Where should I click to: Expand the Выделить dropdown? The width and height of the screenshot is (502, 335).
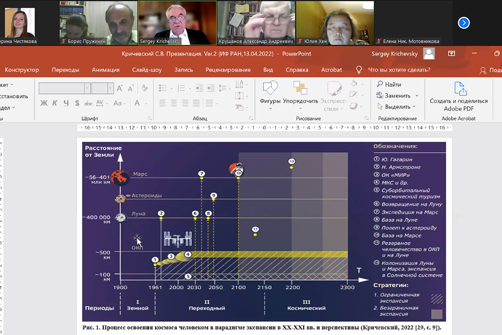pos(414,106)
